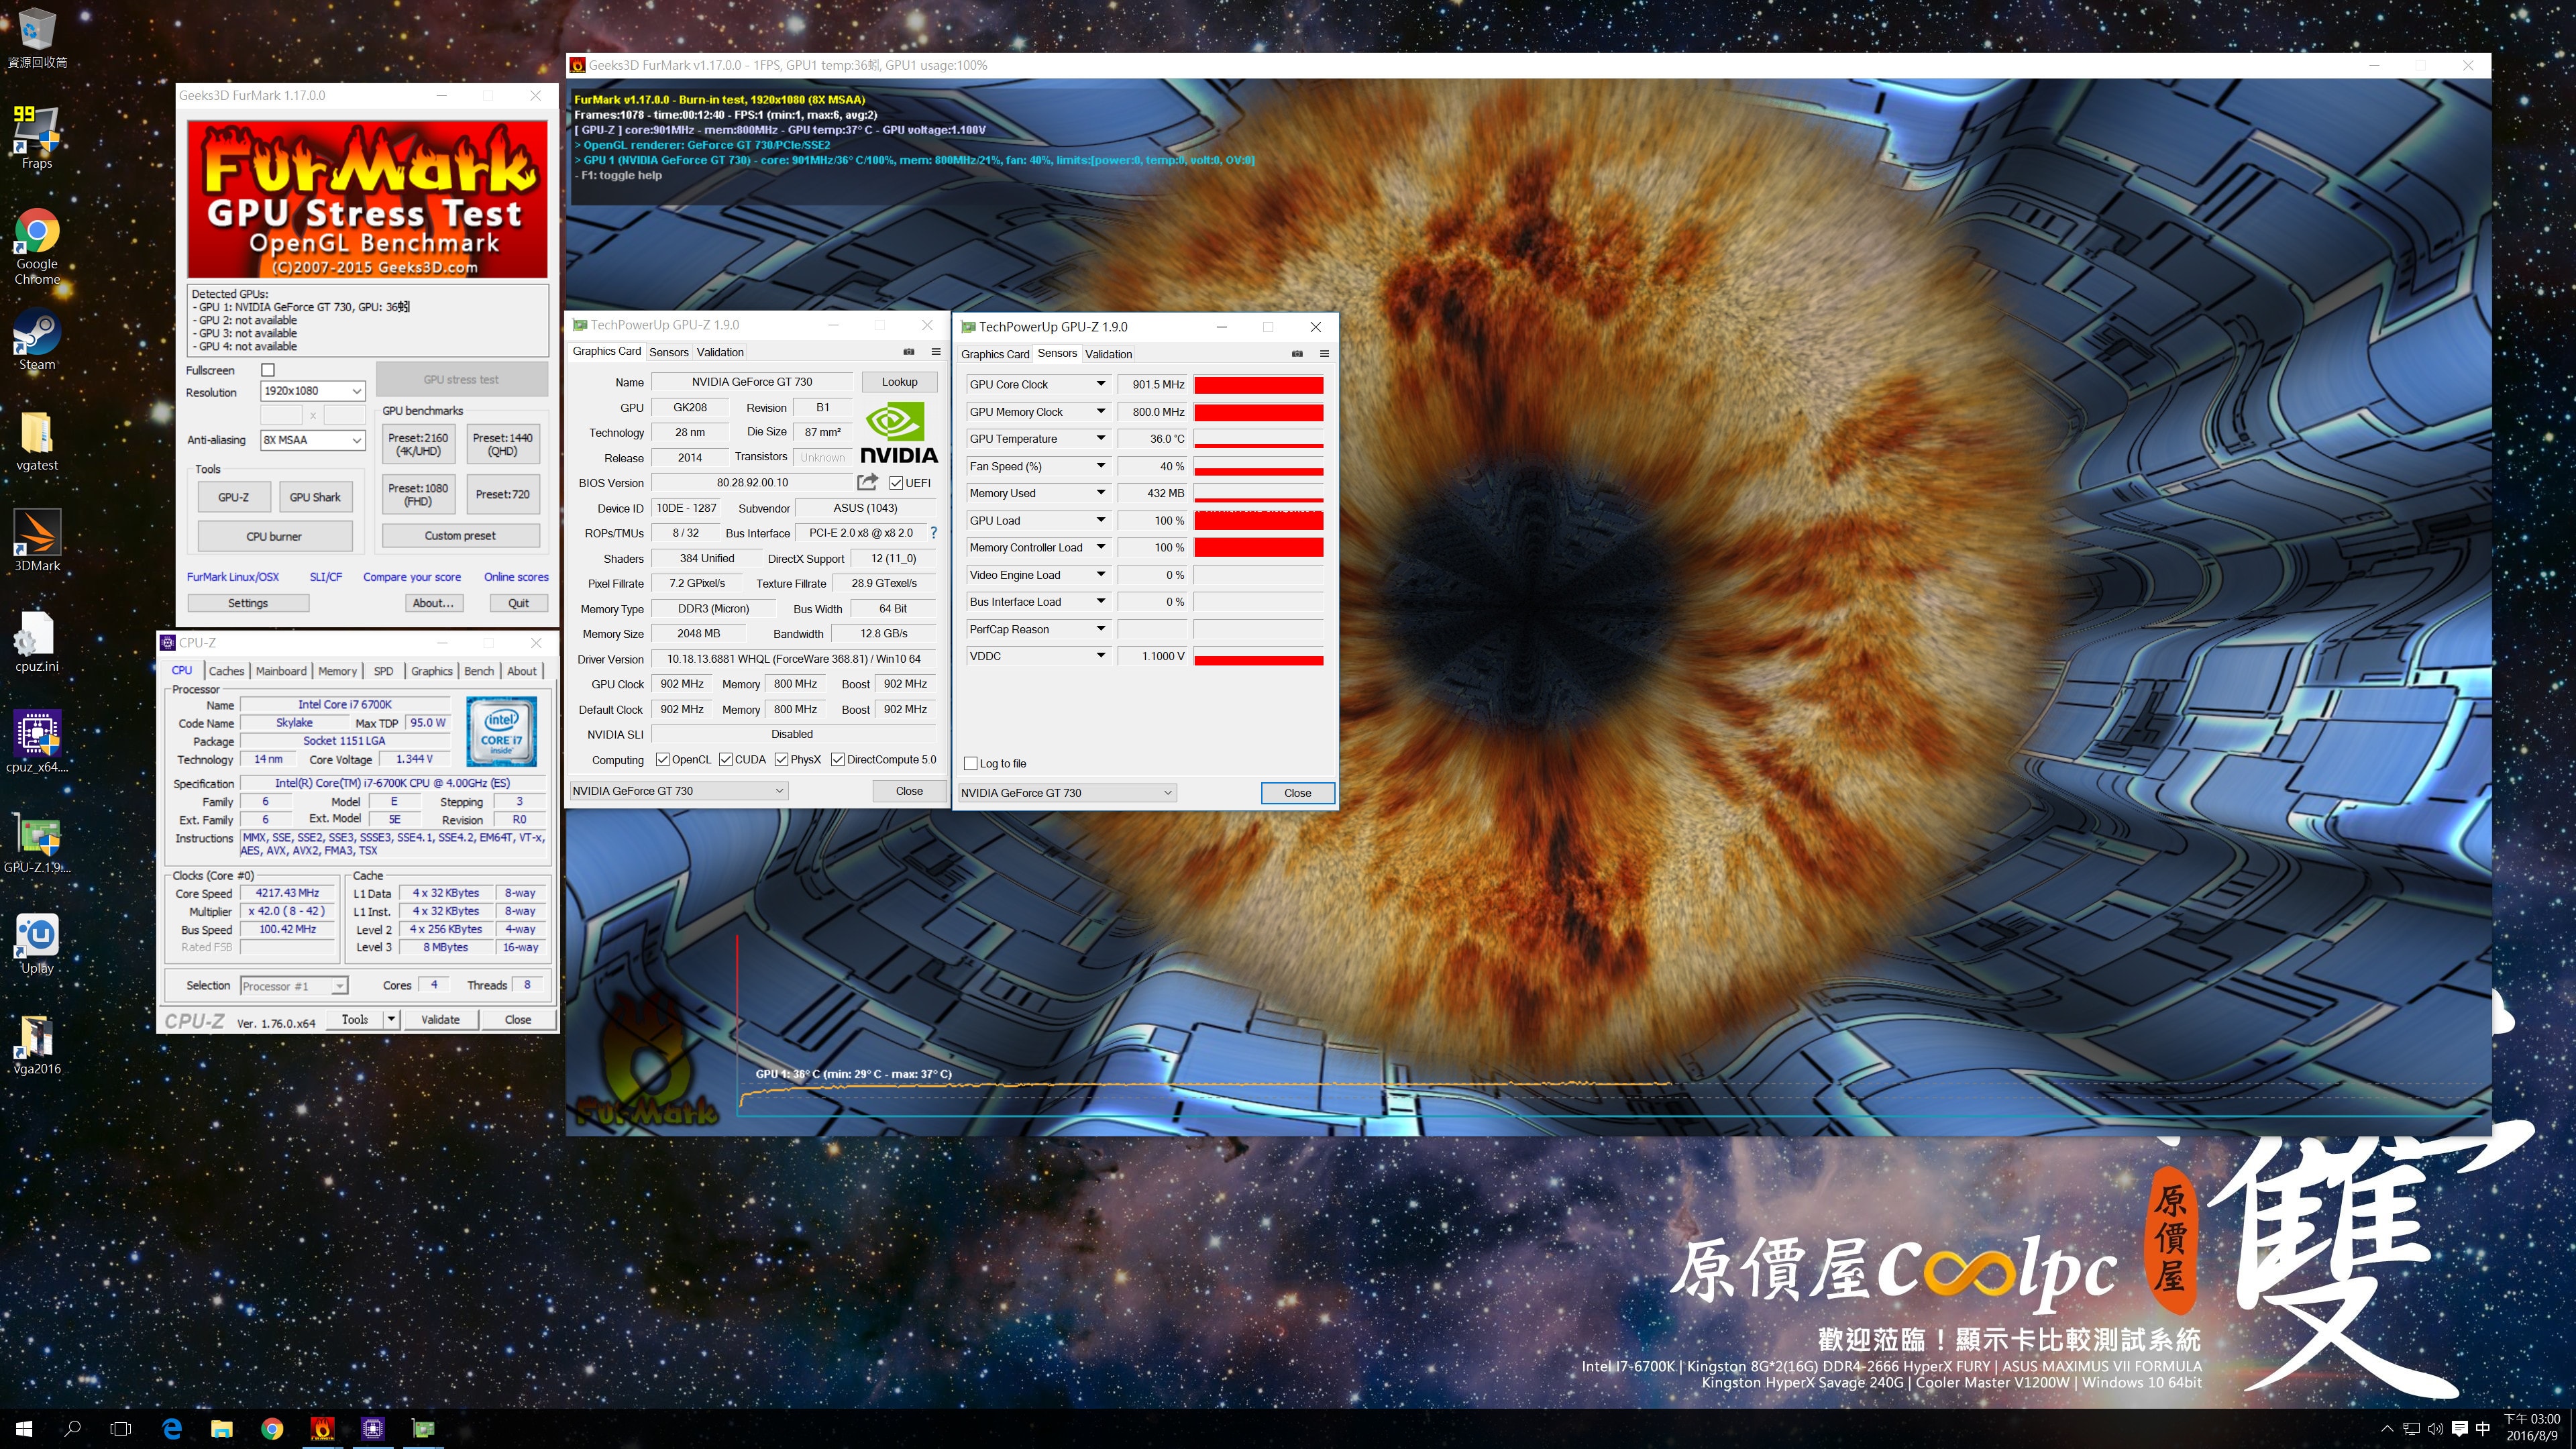This screenshot has height=1449, width=2576.
Task: Open the Compare your score link
Action: (x=411, y=577)
